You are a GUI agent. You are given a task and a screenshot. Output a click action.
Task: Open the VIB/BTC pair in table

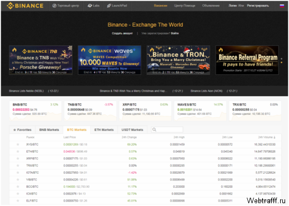pos(32,179)
